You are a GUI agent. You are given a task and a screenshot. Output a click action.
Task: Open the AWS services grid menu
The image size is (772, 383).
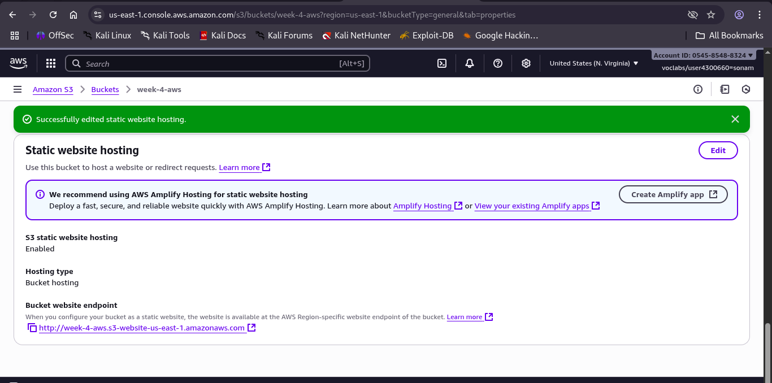51,63
